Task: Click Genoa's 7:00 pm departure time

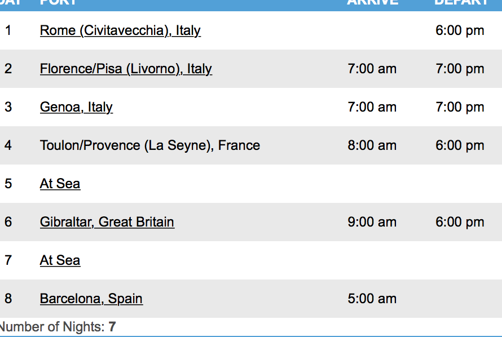Action: tap(460, 107)
